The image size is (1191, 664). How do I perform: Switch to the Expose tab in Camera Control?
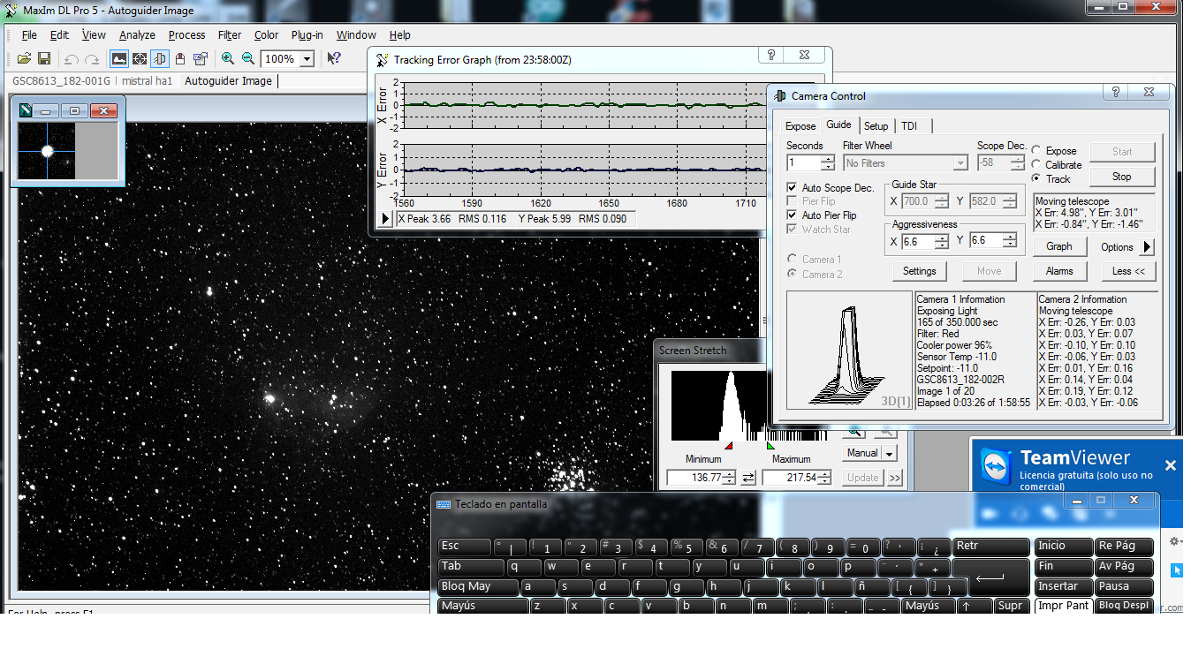click(x=800, y=126)
